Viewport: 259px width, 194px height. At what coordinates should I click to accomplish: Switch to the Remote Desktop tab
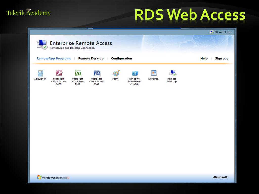pyautogui.click(x=91, y=58)
